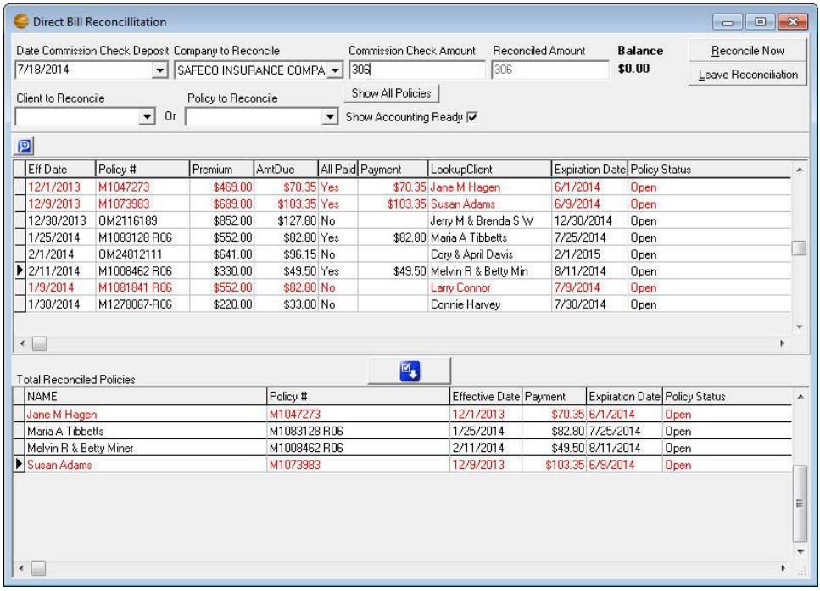Click the row selector for the 12/1/2013 row
Image resolution: width=820 pixels, height=591 pixels.
click(20, 187)
